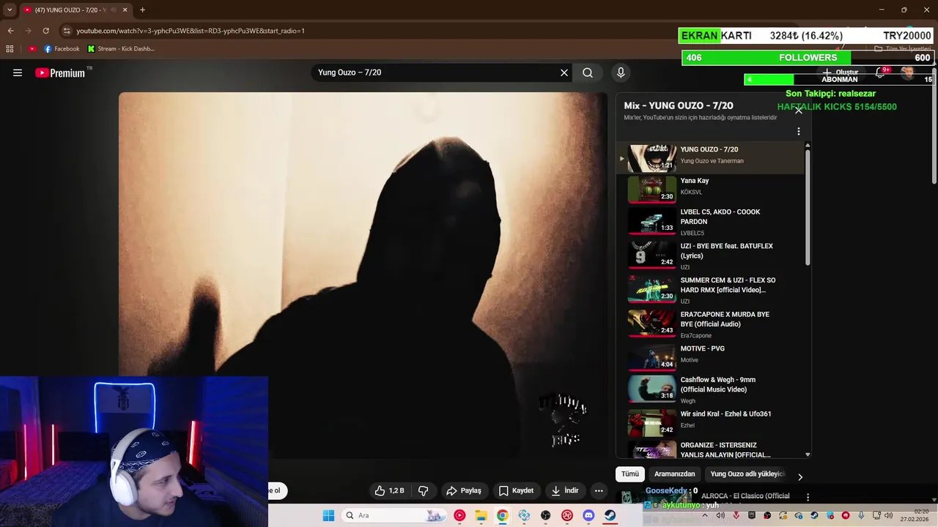This screenshot has height=527, width=938.
Task: Open more actions menu beside İndir
Action: (599, 490)
